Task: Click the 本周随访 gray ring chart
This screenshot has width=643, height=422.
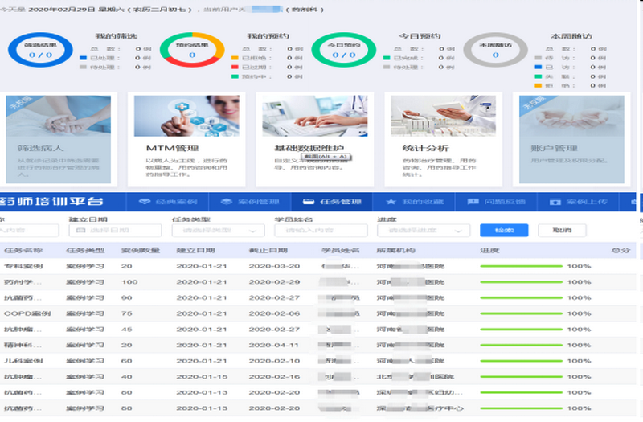Action: (495, 50)
